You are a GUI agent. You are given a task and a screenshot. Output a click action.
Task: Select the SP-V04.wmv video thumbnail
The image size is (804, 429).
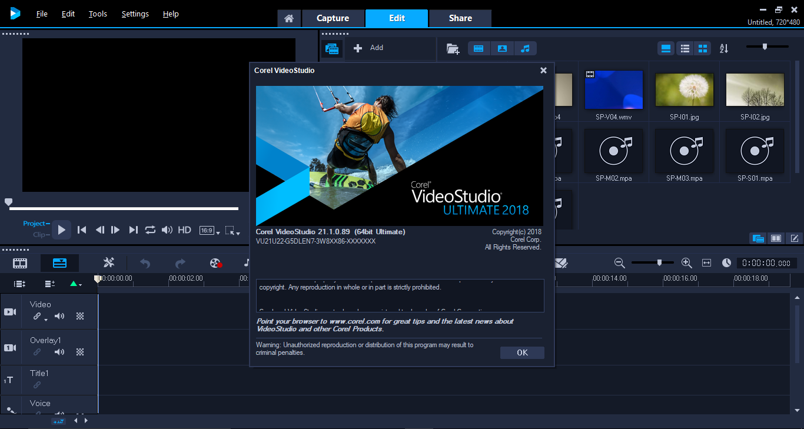coord(614,89)
